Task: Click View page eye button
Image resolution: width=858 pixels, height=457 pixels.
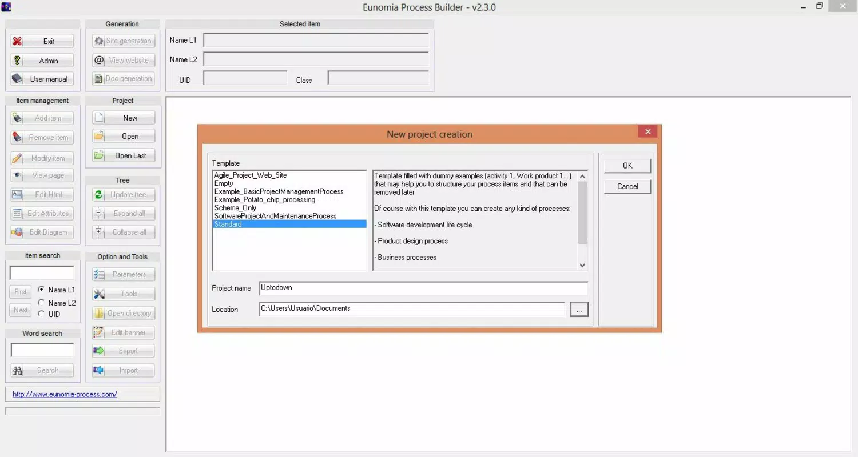Action: coord(42,175)
